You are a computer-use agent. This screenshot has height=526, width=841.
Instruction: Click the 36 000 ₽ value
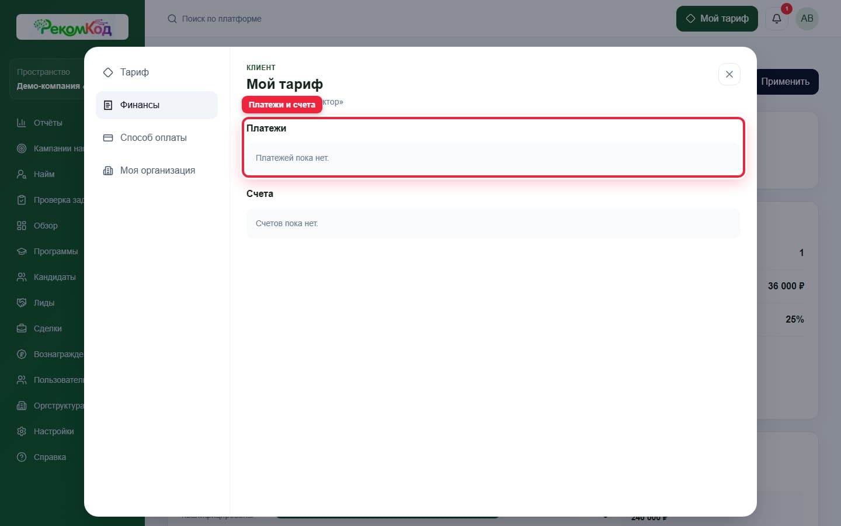pos(786,286)
